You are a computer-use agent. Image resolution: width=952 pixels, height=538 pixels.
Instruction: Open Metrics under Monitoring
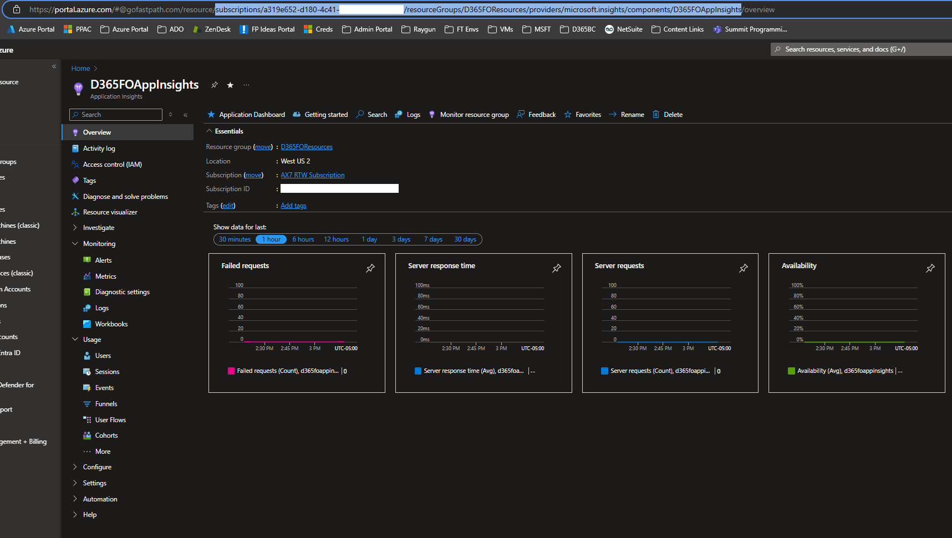105,276
